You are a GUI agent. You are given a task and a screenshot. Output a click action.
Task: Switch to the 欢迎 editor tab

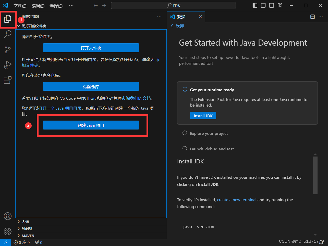pyautogui.click(x=186, y=17)
